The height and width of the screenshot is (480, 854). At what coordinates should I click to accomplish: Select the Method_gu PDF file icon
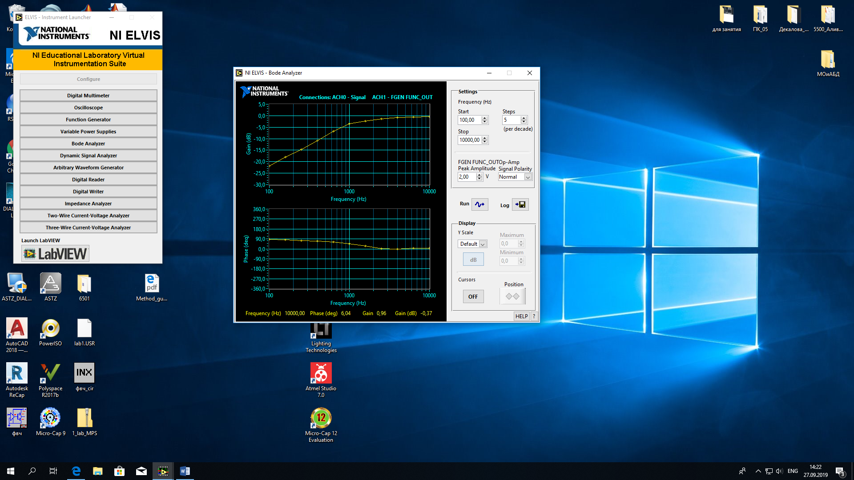(x=152, y=288)
